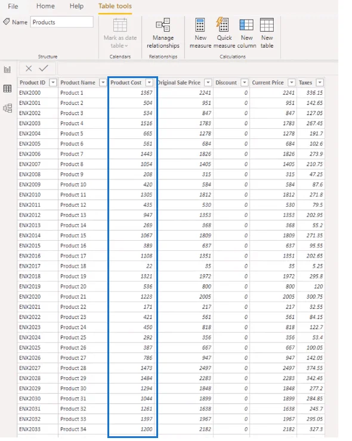Switch to Report view in sidebar
Screen dimensions: 352x441
pos(7,69)
